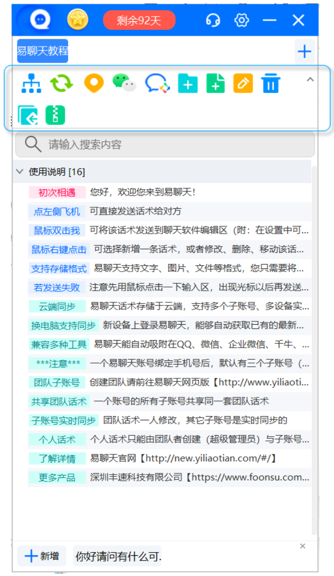The image size is (334, 576).
Task: Select the 换电脑支持同步 script row
Action: tap(169, 326)
